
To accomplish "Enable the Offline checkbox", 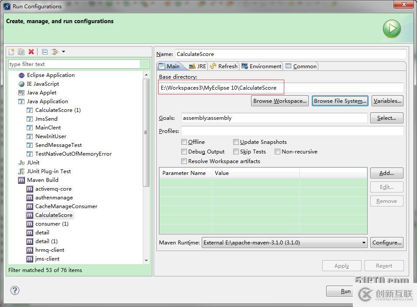I will click(x=184, y=142).
